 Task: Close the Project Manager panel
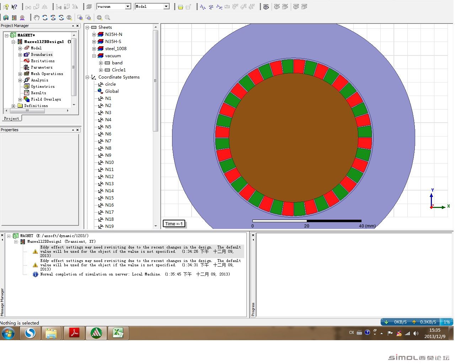click(77, 26)
